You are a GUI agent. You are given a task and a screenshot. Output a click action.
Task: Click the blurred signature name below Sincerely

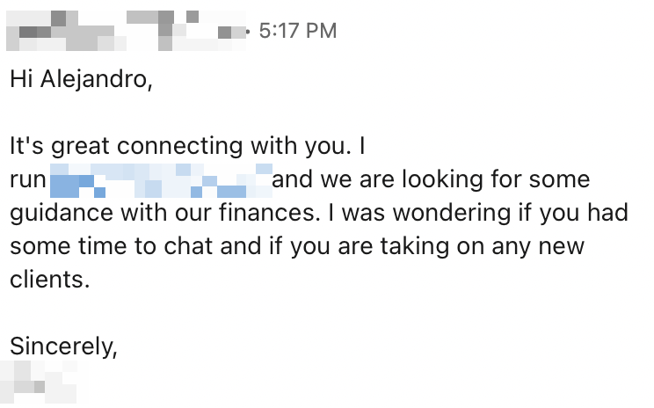(45, 382)
